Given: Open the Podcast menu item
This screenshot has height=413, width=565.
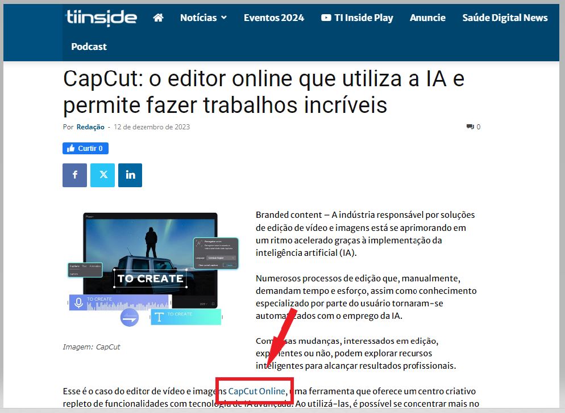Looking at the screenshot, I should click(x=89, y=47).
